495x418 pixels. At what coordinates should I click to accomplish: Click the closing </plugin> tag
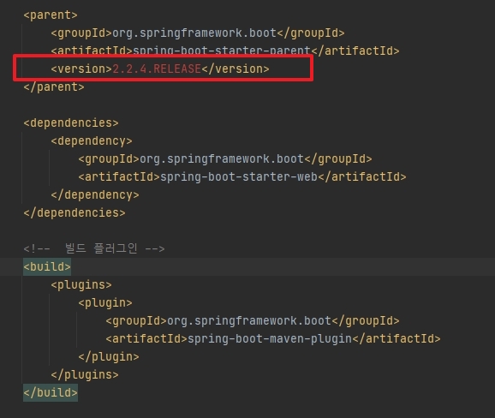click(x=109, y=356)
